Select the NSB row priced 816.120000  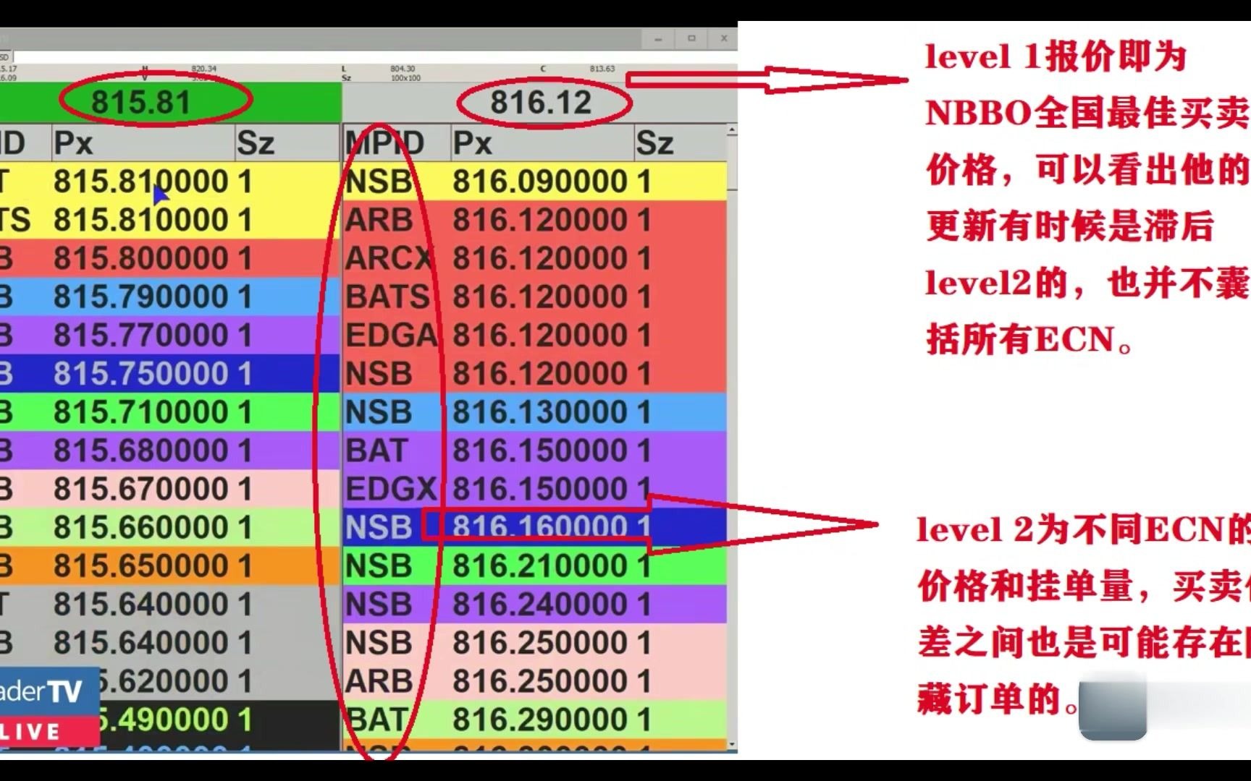click(x=534, y=374)
